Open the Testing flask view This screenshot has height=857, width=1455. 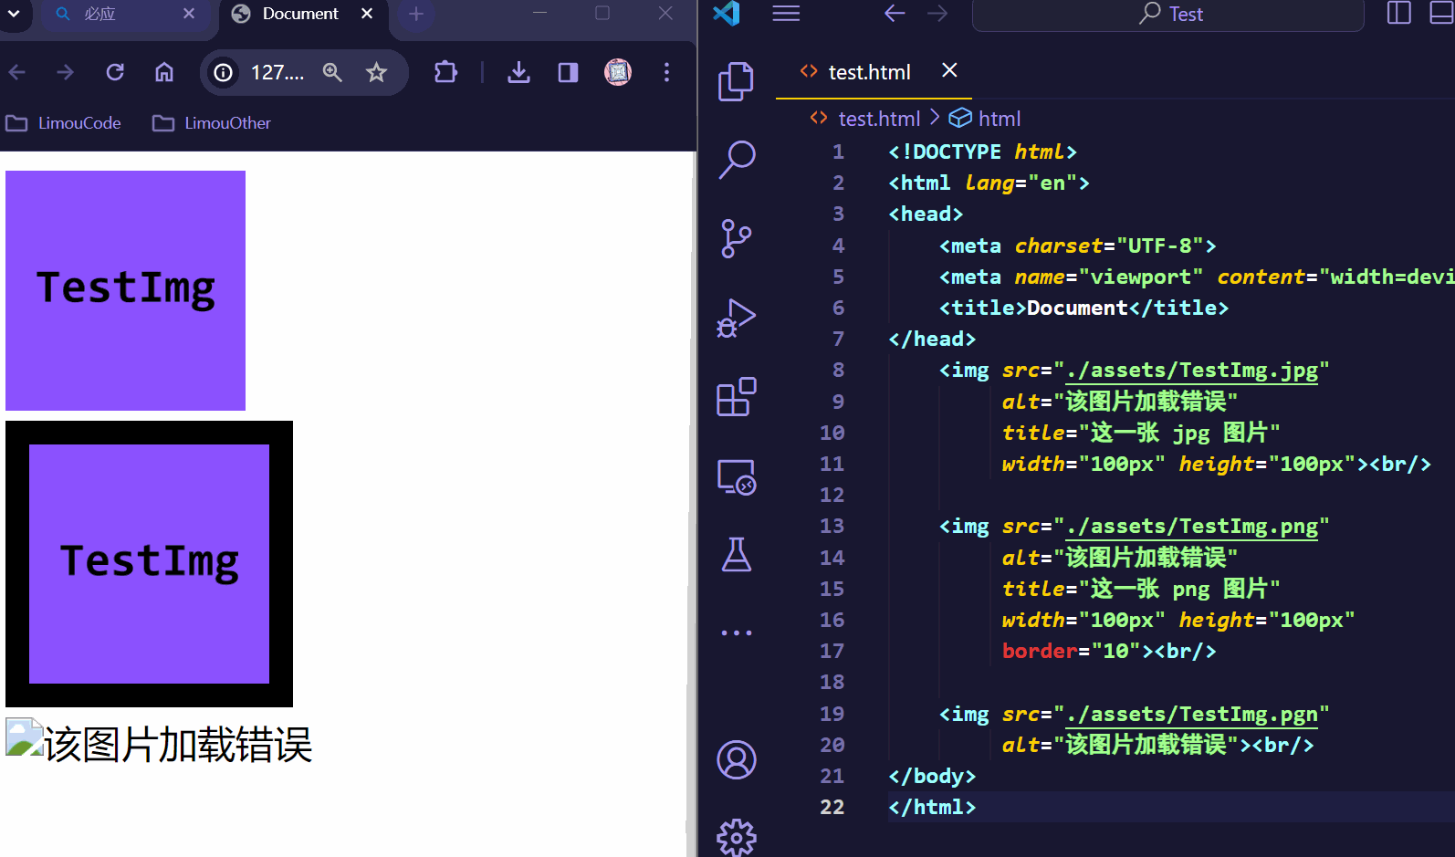point(736,554)
